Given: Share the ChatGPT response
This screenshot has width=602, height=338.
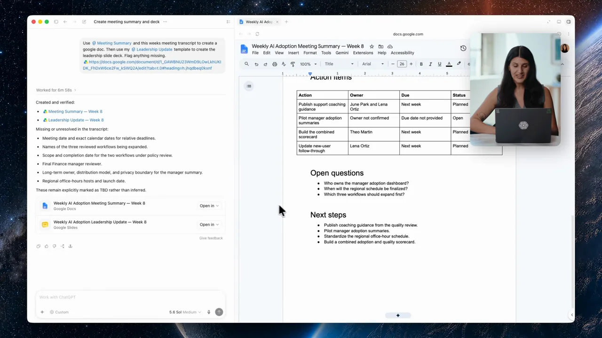Looking at the screenshot, I should (62, 246).
